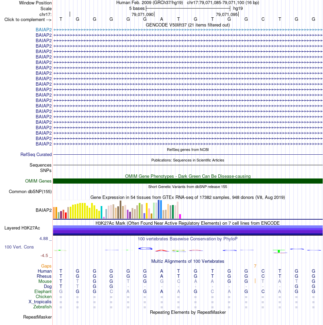Image resolution: width=323 pixels, height=325 pixels.
Task: Click the 'Human' species label
Action: point(45,271)
